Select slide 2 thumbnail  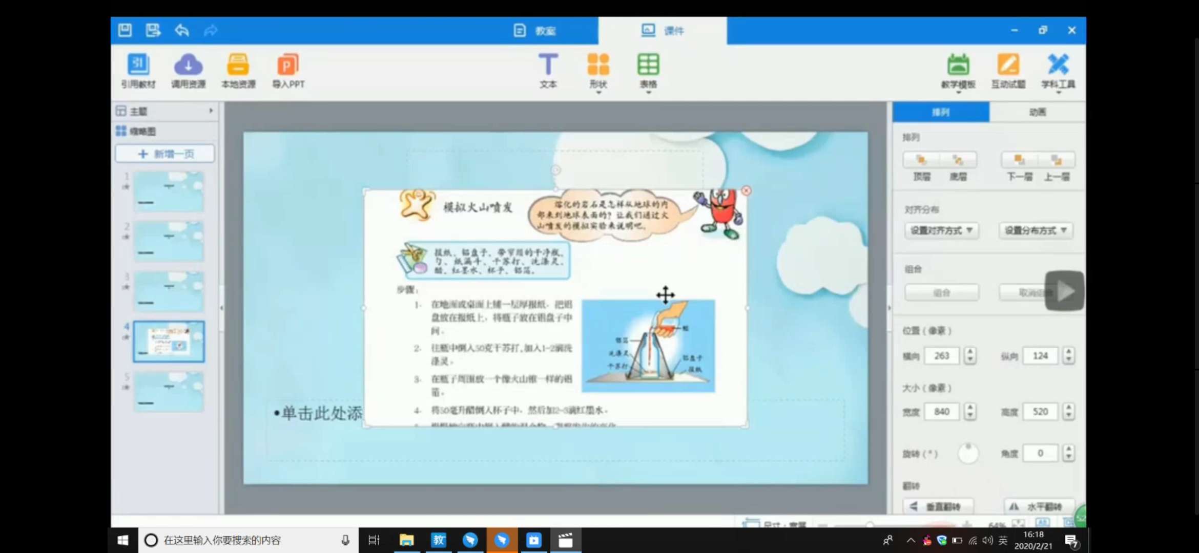point(169,241)
